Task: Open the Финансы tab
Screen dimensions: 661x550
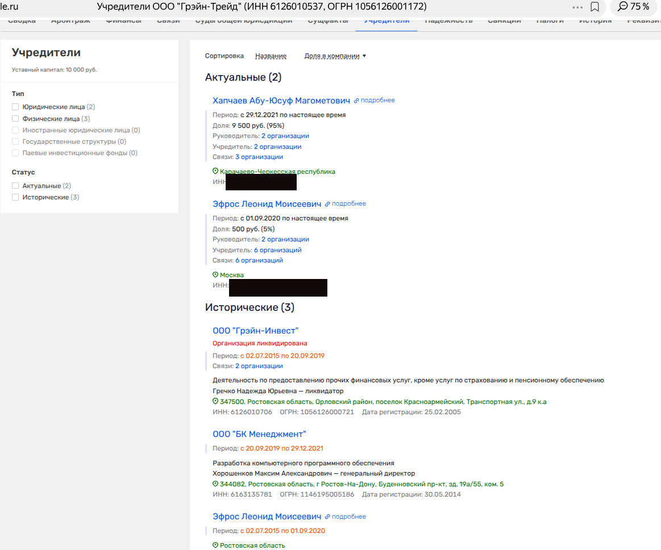Action: [x=123, y=21]
